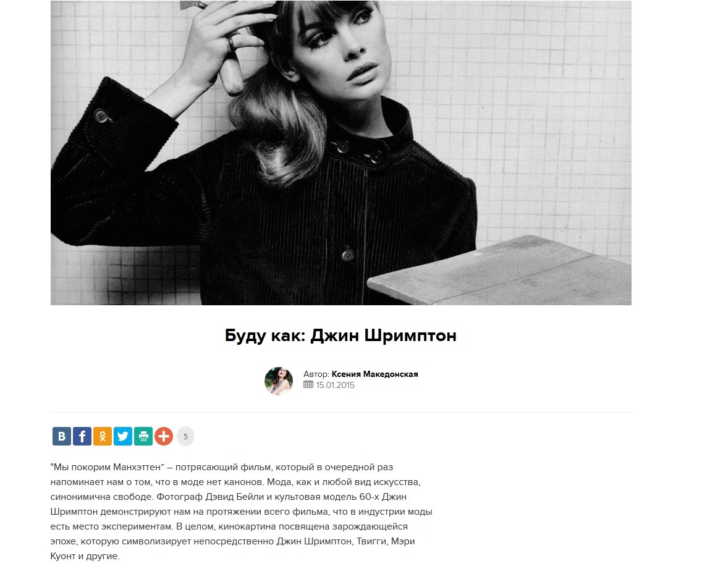
Task: Print the article using green printer icon
Action: tap(143, 436)
